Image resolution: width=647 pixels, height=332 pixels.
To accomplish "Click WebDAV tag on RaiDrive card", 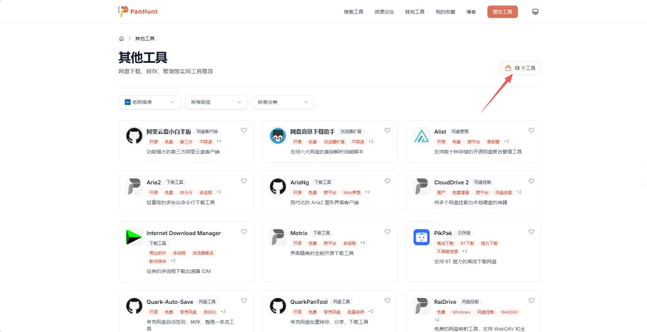I will [x=509, y=312].
